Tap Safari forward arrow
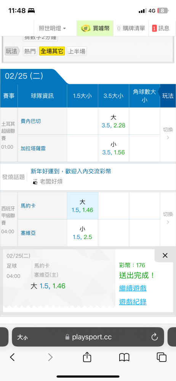The height and width of the screenshot is (381, 176). coord(50,357)
